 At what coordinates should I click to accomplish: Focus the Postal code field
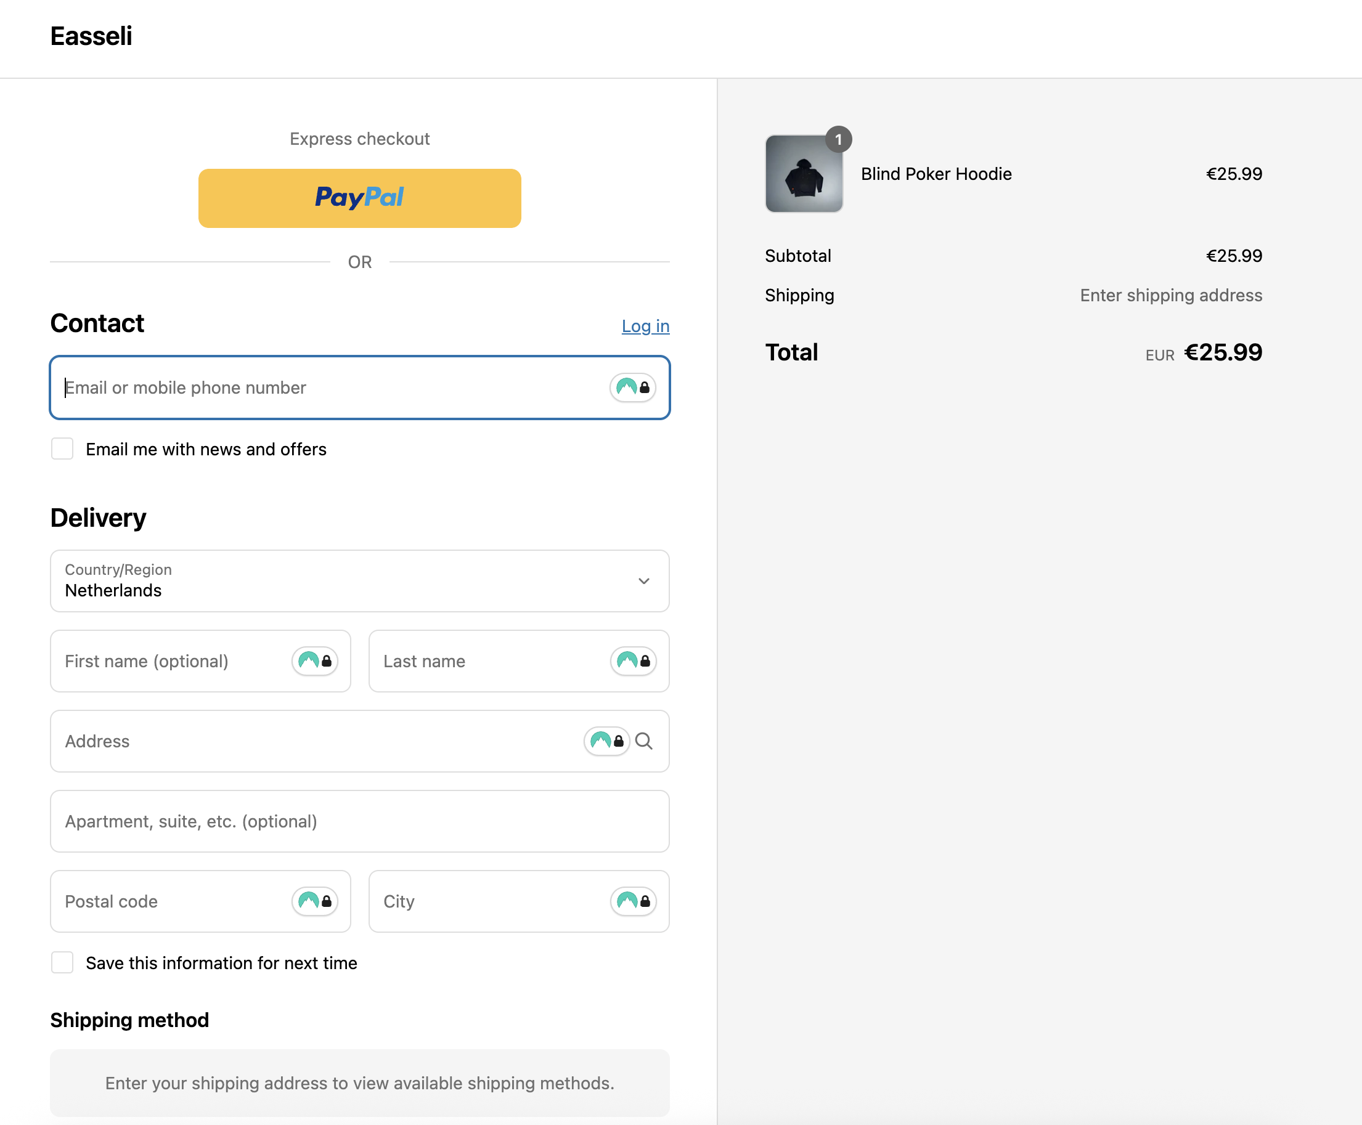click(200, 901)
